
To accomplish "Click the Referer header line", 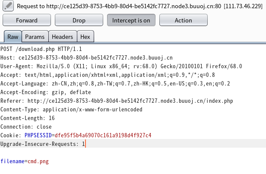I will [x=117, y=101].
